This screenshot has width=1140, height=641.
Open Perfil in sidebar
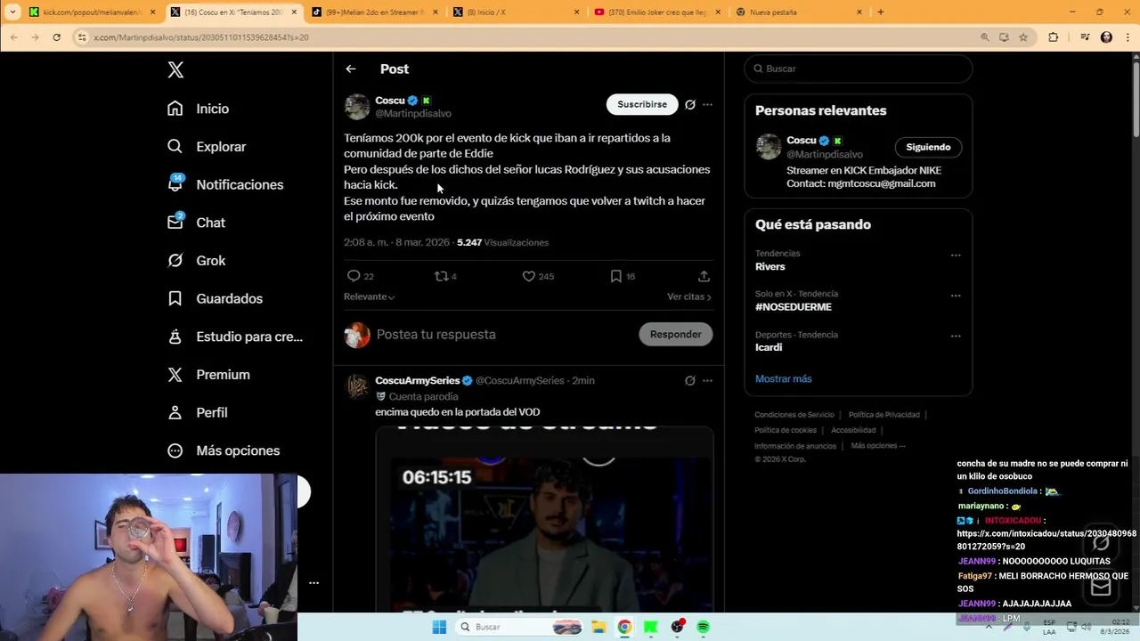click(198, 412)
